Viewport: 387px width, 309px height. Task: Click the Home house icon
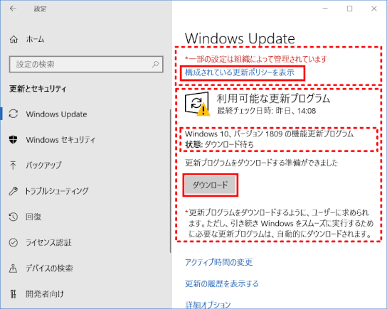14,39
